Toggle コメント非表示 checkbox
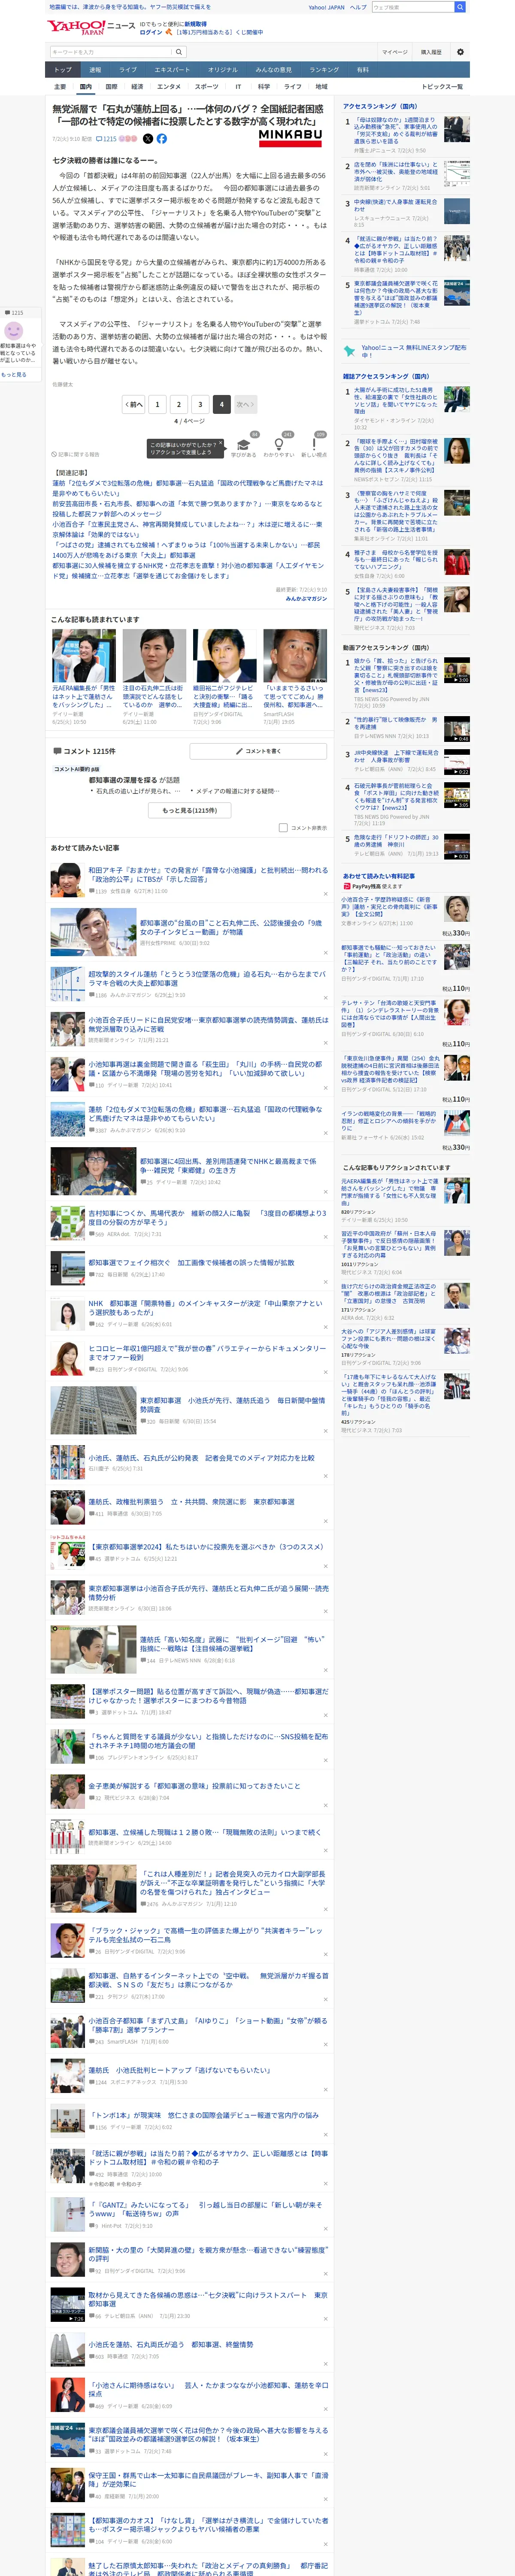Viewport: 515px width, 2576px height. pos(283,828)
